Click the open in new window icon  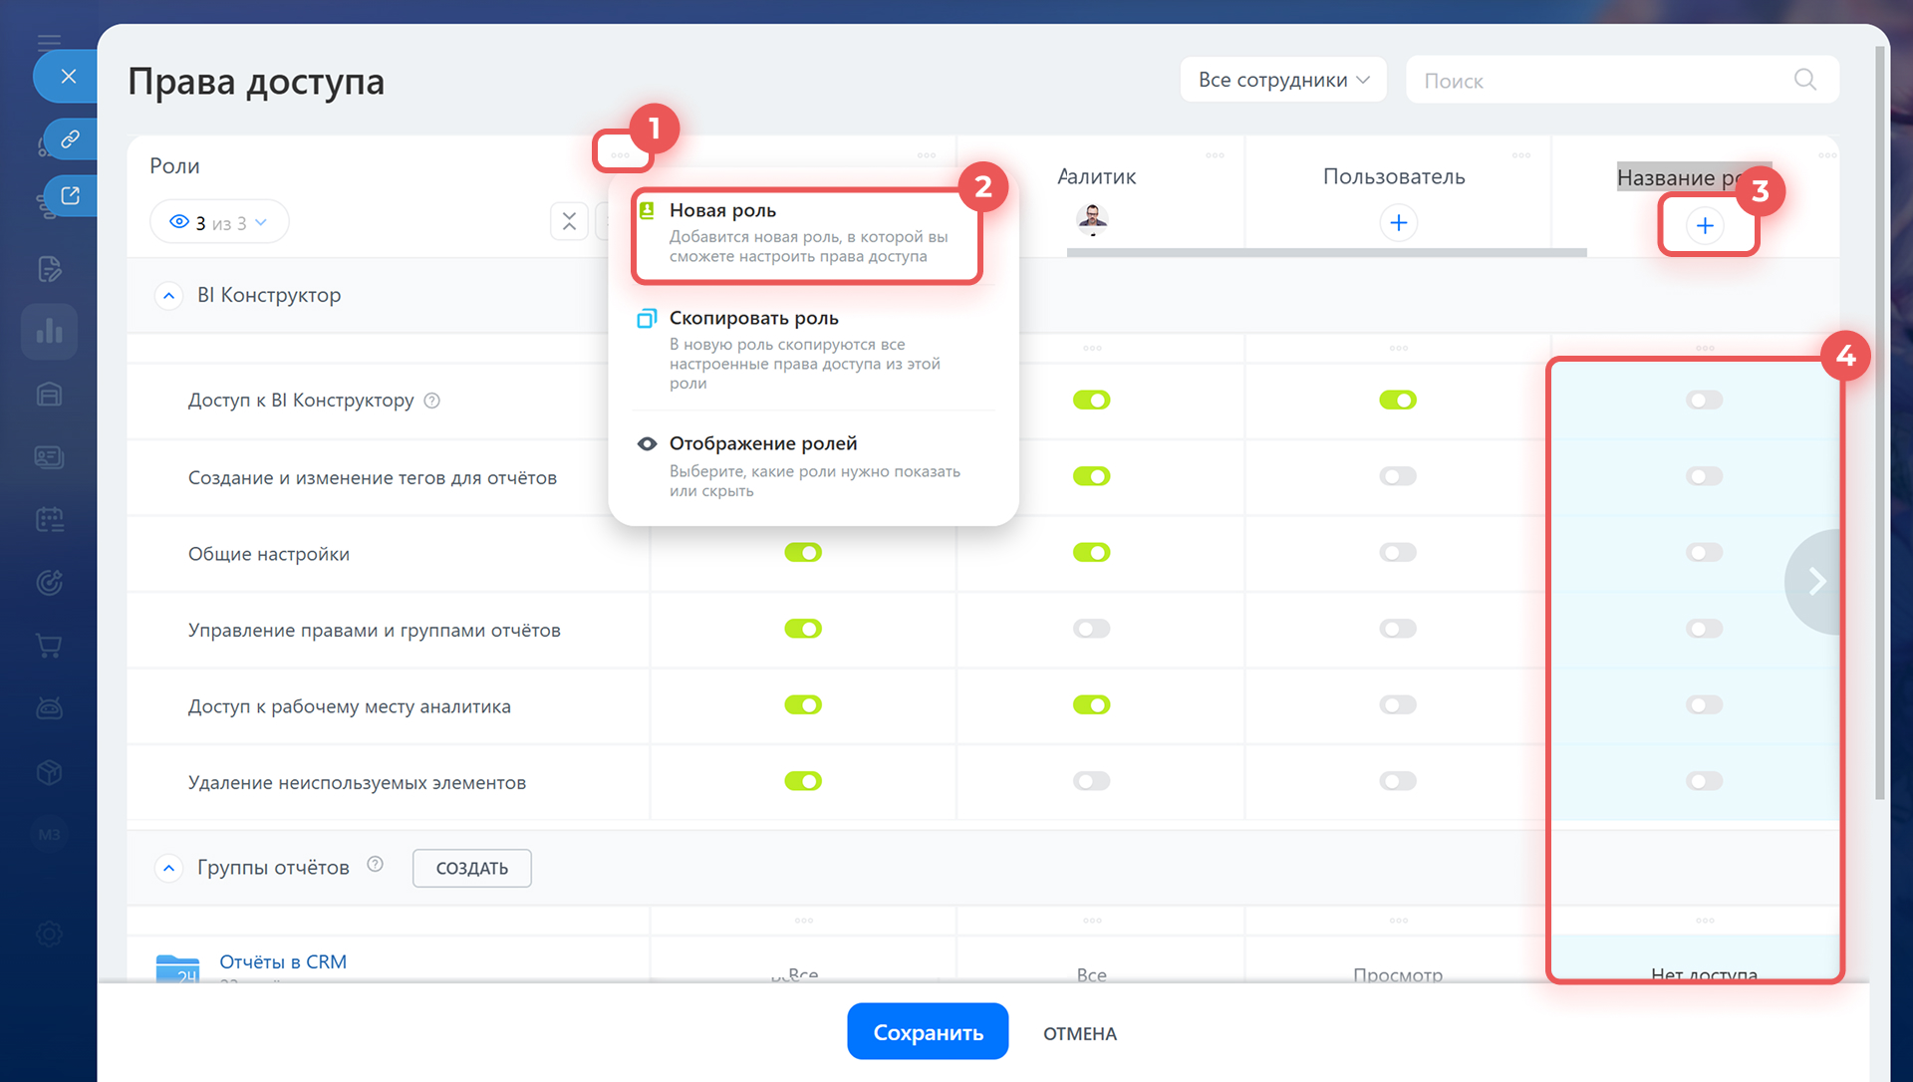click(70, 195)
